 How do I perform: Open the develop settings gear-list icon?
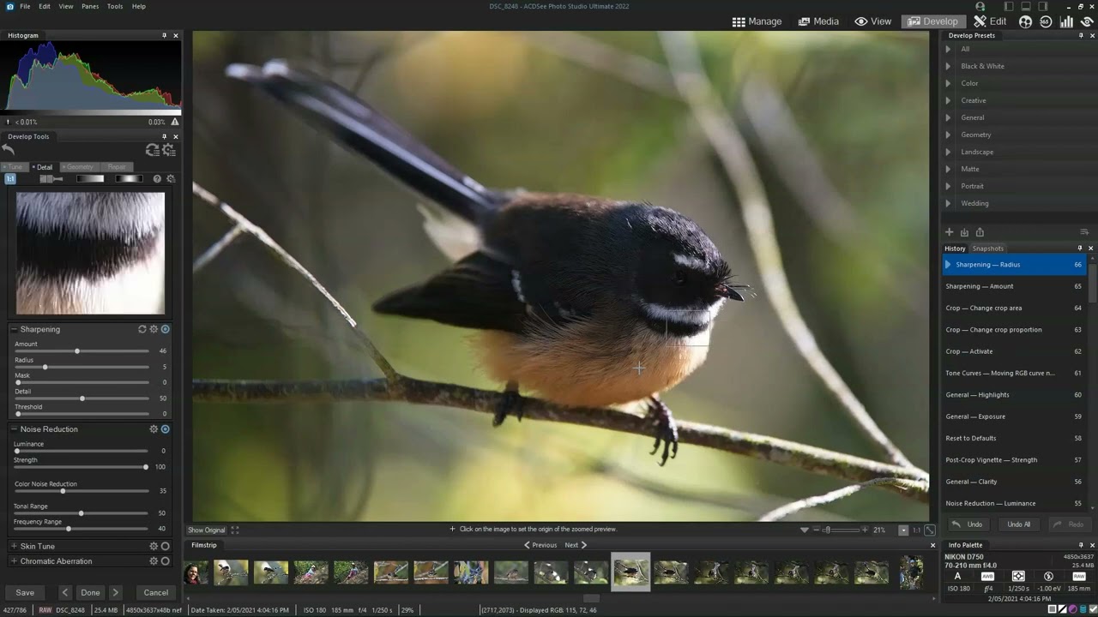[169, 149]
